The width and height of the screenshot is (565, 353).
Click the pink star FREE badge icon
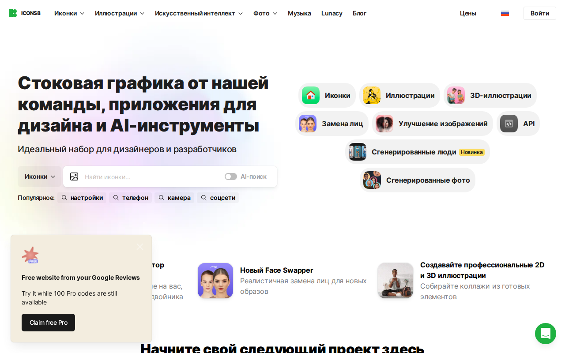30,255
